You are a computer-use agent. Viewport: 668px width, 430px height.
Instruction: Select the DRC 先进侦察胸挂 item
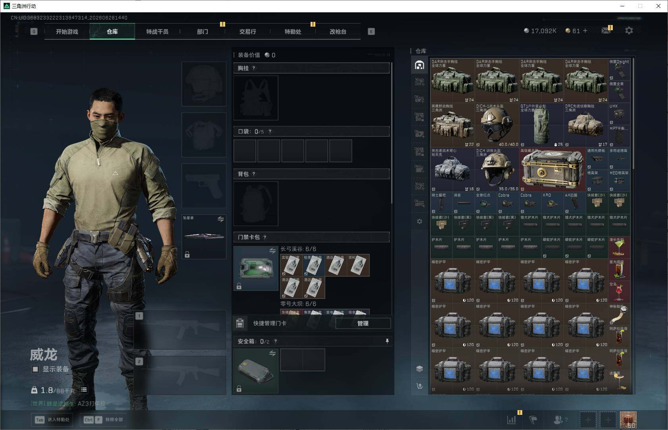(x=586, y=125)
